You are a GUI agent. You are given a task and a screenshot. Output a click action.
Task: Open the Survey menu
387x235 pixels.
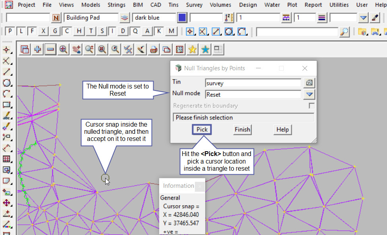tap(194, 5)
